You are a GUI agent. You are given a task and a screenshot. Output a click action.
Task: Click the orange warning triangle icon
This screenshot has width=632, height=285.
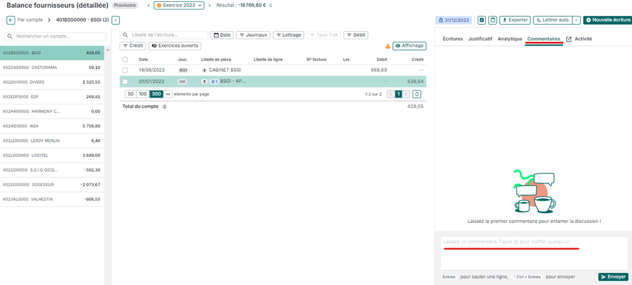388,46
